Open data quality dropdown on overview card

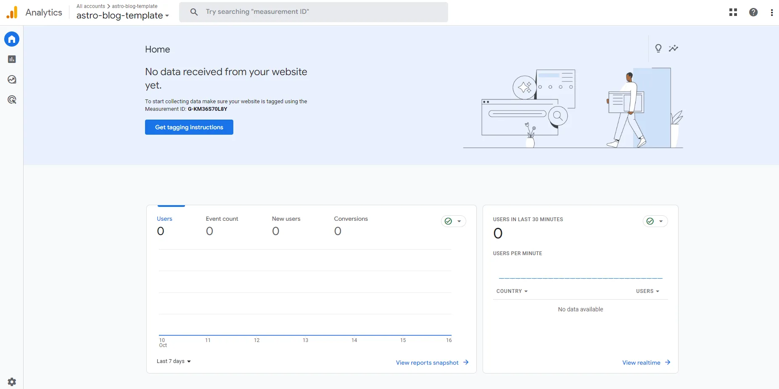point(453,221)
